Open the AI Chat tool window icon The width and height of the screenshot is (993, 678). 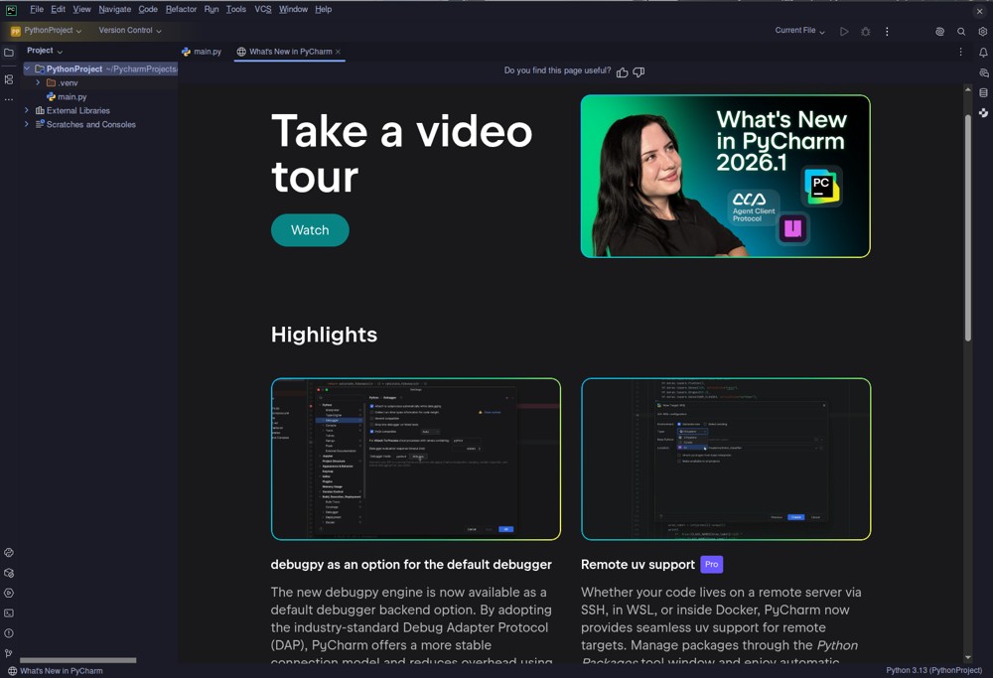pyautogui.click(x=983, y=72)
